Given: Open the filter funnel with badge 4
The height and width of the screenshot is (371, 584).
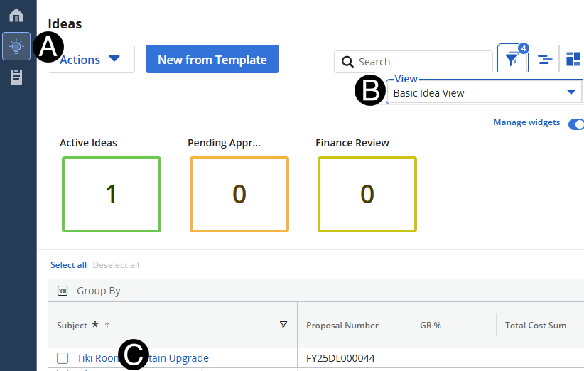Looking at the screenshot, I should click(x=512, y=60).
